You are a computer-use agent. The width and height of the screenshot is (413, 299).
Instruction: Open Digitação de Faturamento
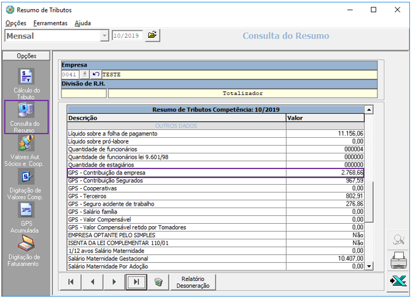pyautogui.click(x=24, y=251)
